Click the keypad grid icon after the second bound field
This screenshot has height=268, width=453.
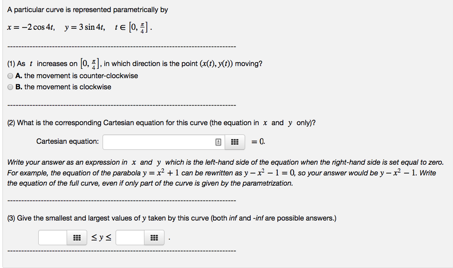(x=154, y=237)
